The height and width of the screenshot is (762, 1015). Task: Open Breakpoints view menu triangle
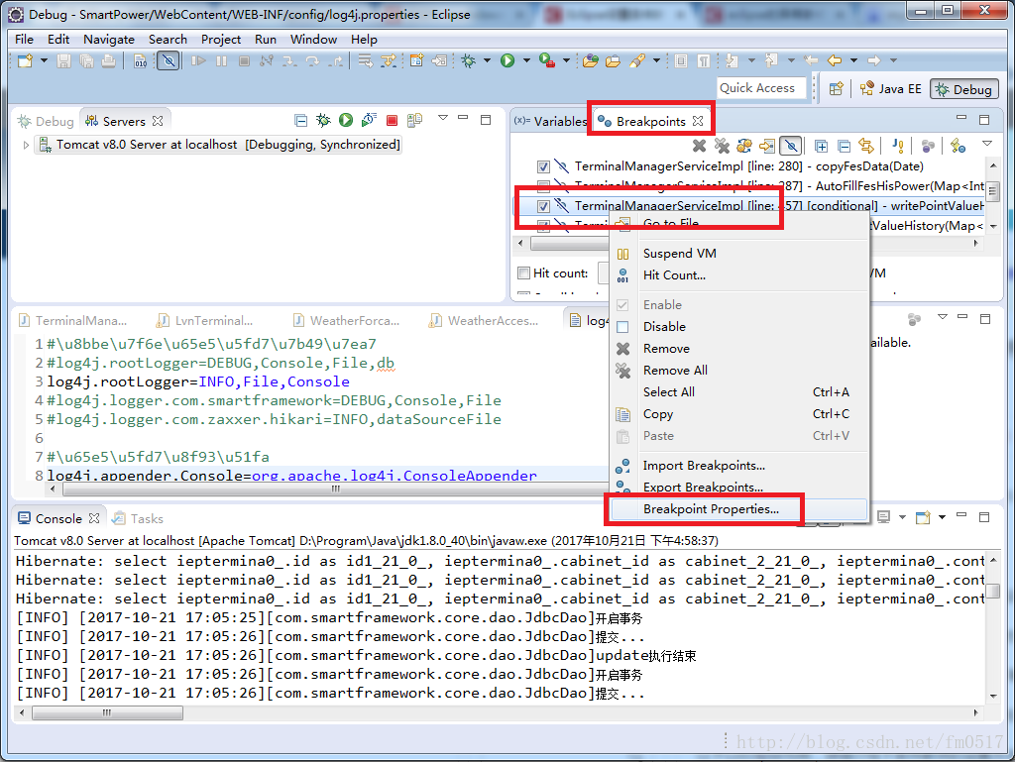[987, 144]
